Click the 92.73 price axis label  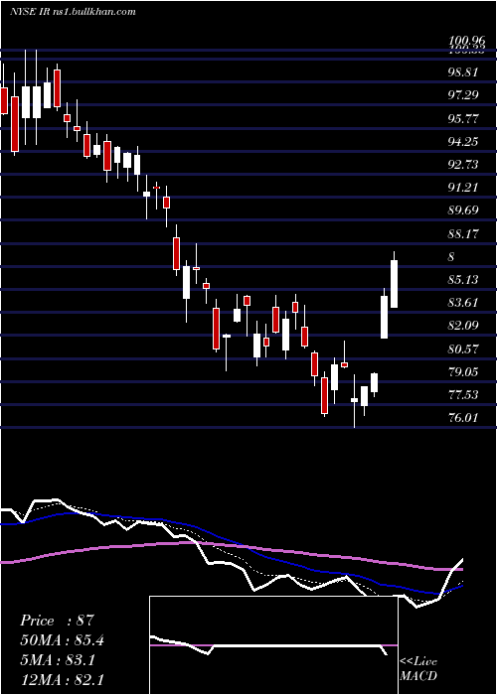click(463, 165)
